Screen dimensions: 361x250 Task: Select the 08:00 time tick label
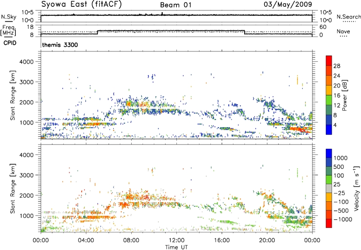[131, 241]
